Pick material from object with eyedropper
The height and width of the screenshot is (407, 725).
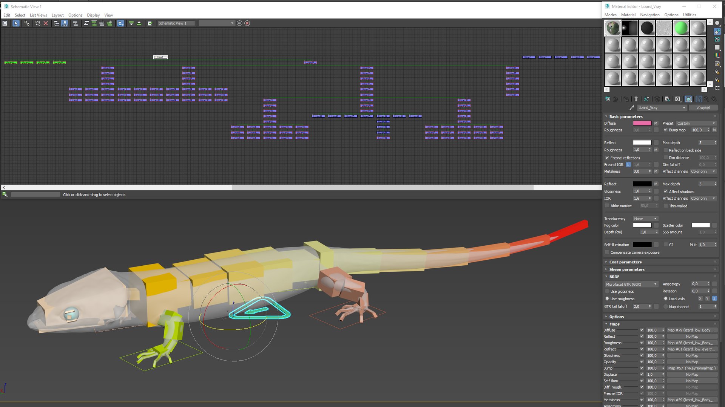(632, 108)
